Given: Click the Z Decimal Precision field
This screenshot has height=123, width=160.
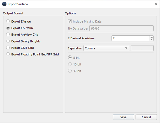Looking at the screenshot, I should click(131, 38).
